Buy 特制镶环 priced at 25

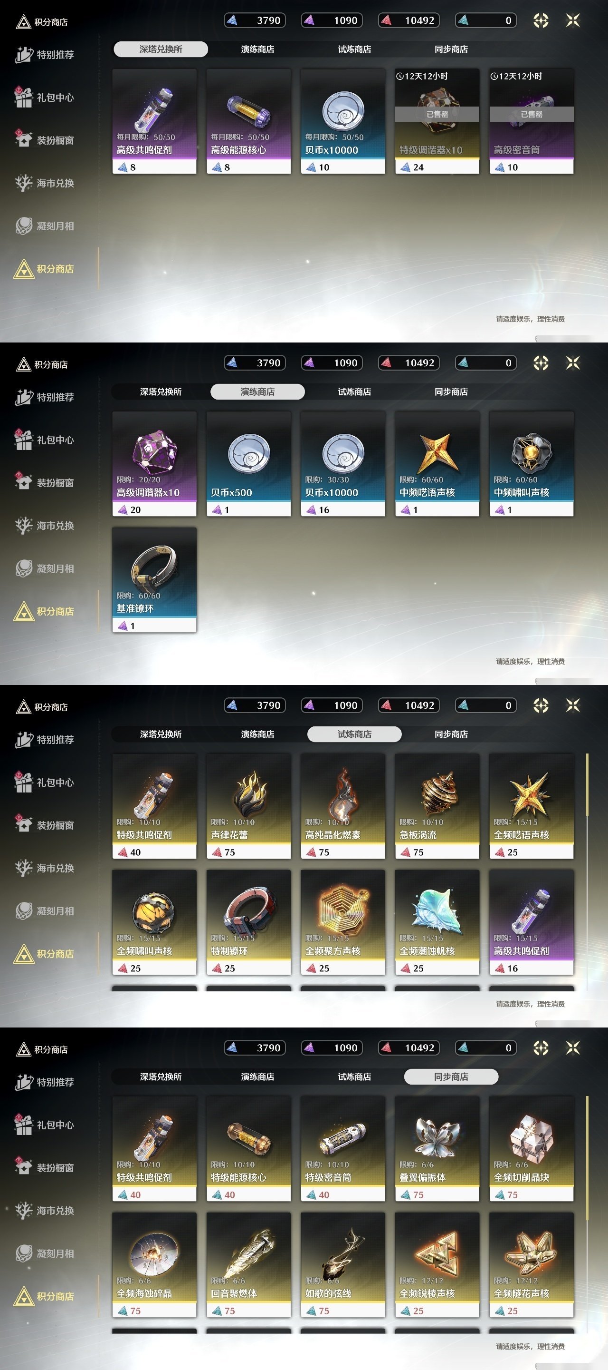248,922
